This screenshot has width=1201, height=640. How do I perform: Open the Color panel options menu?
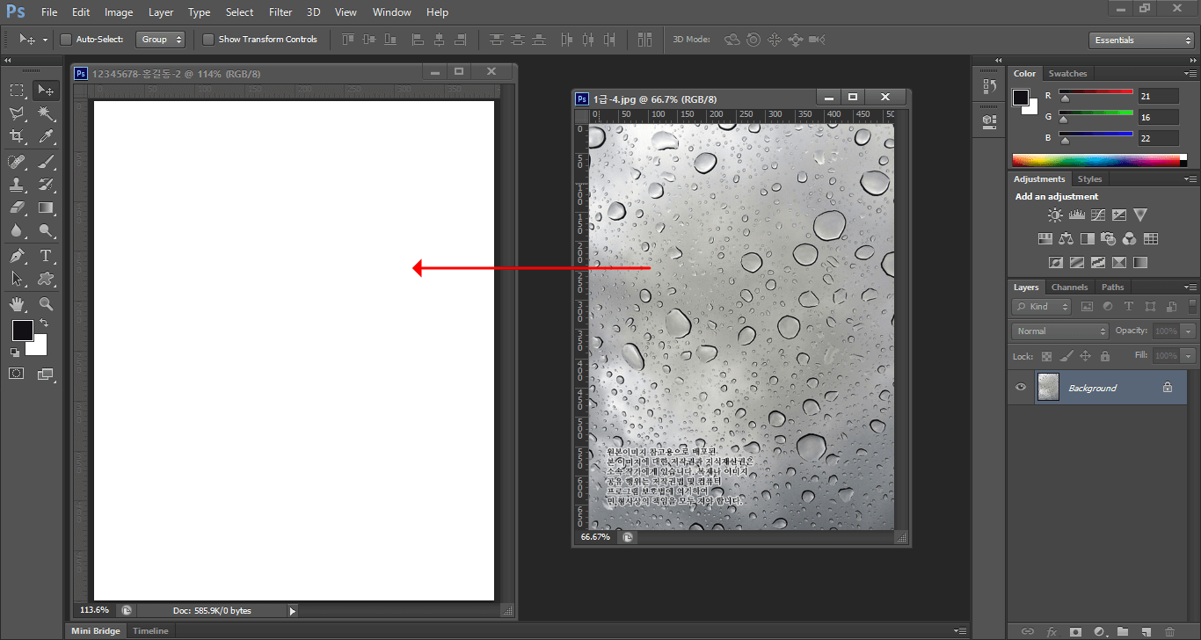coord(1190,74)
